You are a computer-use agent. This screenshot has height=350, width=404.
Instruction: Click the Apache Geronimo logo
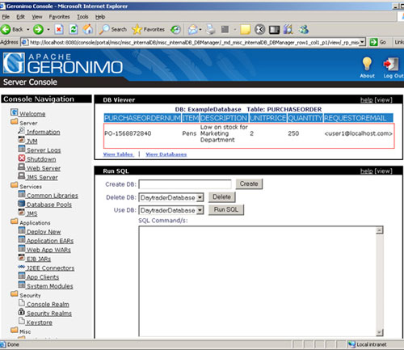point(63,63)
